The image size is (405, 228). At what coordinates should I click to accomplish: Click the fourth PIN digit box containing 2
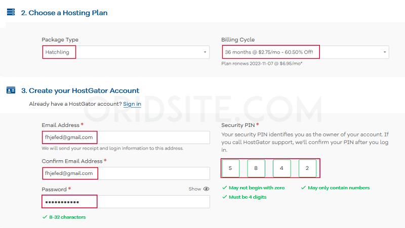pos(307,168)
